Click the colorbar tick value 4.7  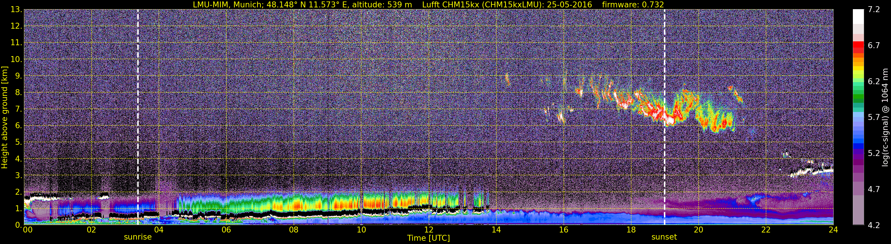pos(874,189)
